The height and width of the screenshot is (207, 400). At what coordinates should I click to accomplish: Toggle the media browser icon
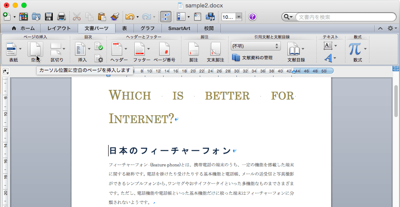pos(210,17)
